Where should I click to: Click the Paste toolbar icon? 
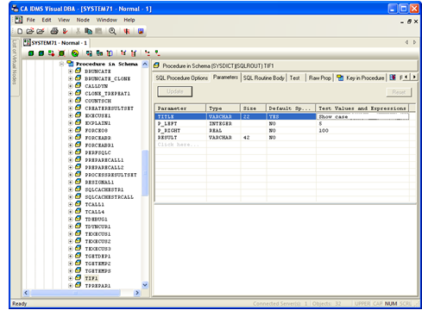tap(98, 31)
